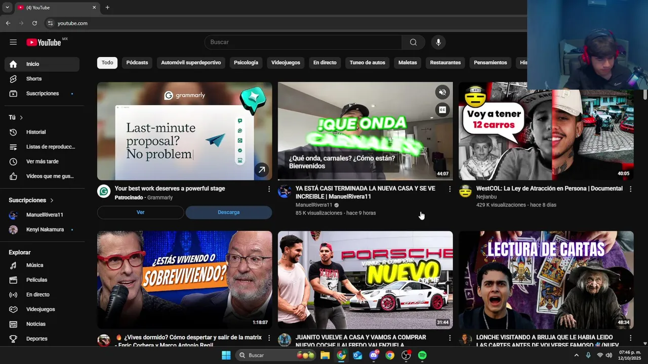Open options for Enric Corbera video
The image size is (648, 364).
tap(269, 338)
